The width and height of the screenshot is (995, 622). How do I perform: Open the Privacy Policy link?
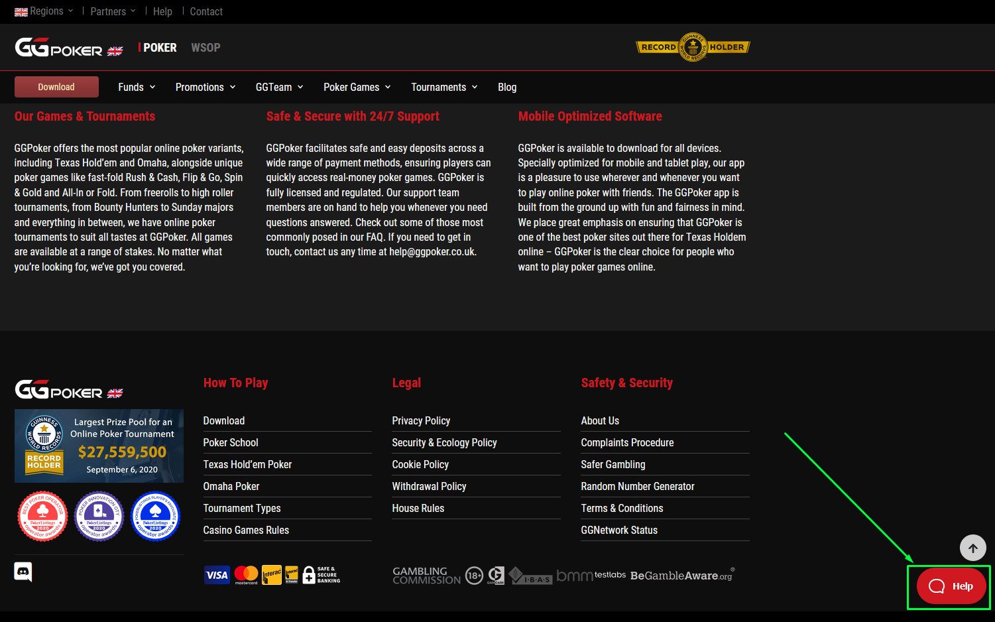point(421,420)
